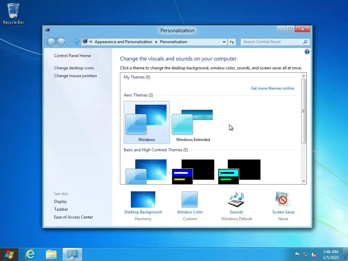Close the Personalization window
This screenshot has width=348, height=261.
(302, 29)
